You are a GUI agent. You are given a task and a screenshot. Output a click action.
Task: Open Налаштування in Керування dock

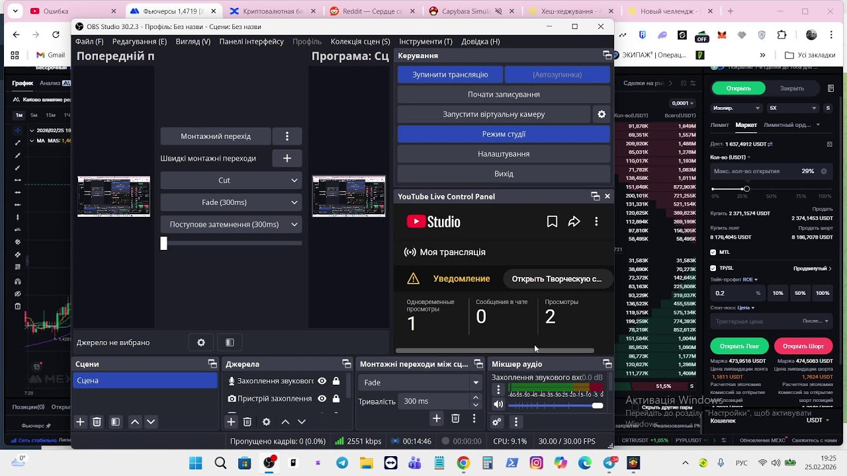(x=504, y=154)
